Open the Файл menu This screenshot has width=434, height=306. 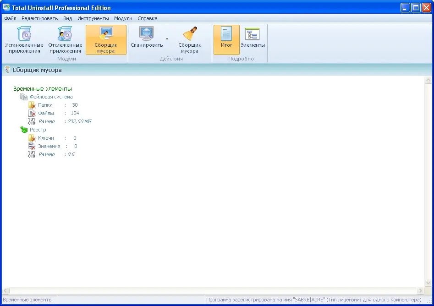coord(10,18)
